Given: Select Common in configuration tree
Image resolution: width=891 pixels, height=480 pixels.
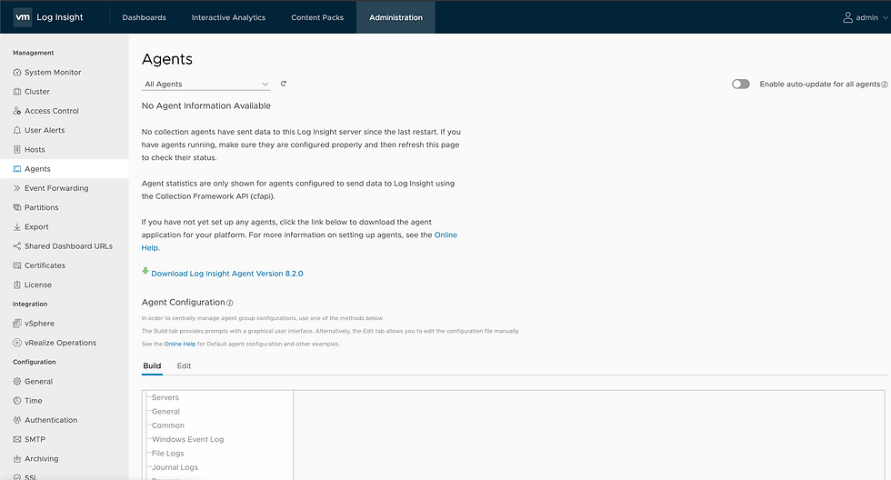Looking at the screenshot, I should click(x=167, y=425).
